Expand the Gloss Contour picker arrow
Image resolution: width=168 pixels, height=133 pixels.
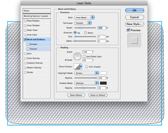coord(81,67)
